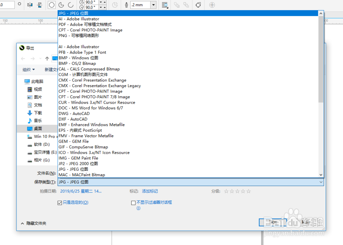343x245 pixels.
Task: Choose GIF - CompuServe Bitmap format
Action: 188,147
